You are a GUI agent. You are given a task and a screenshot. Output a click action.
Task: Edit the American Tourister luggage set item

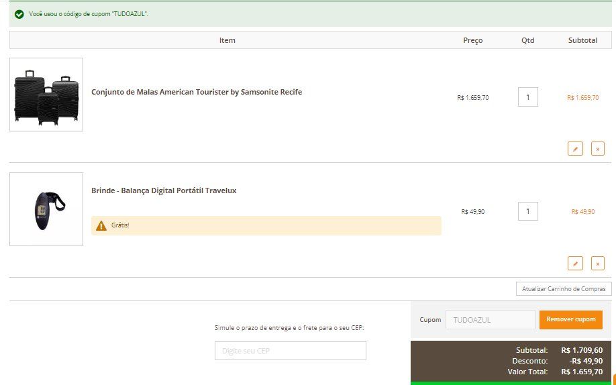click(575, 149)
